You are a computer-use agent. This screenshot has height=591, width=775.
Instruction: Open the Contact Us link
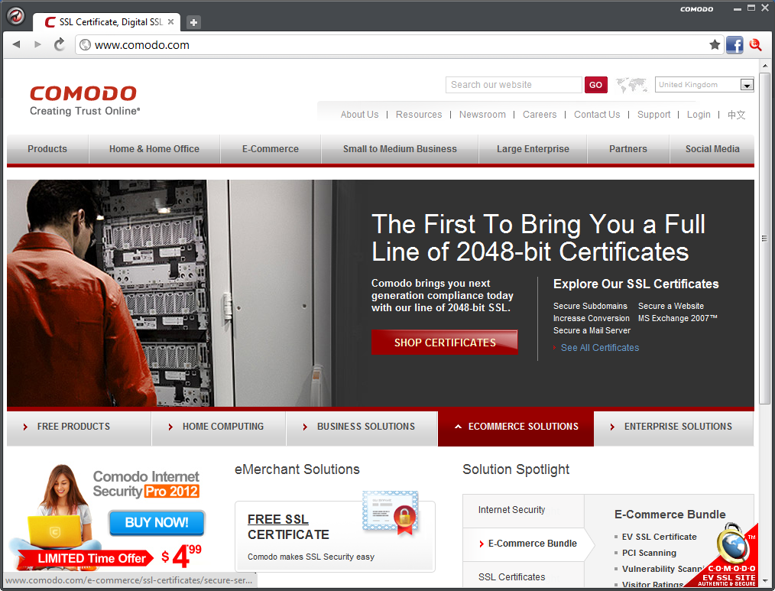pos(597,114)
